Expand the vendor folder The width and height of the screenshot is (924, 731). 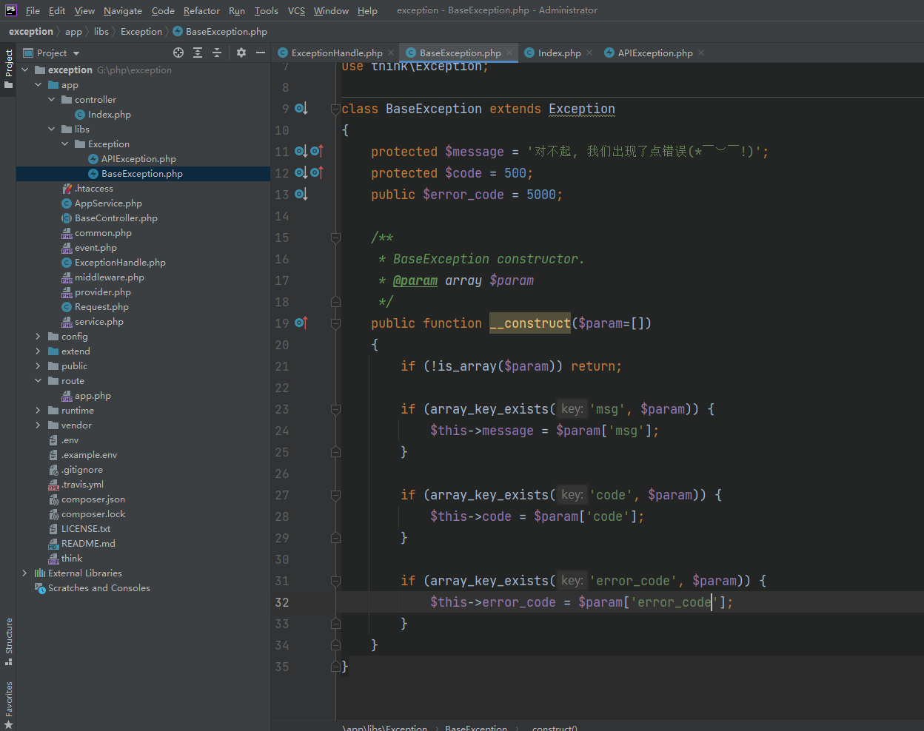click(38, 425)
